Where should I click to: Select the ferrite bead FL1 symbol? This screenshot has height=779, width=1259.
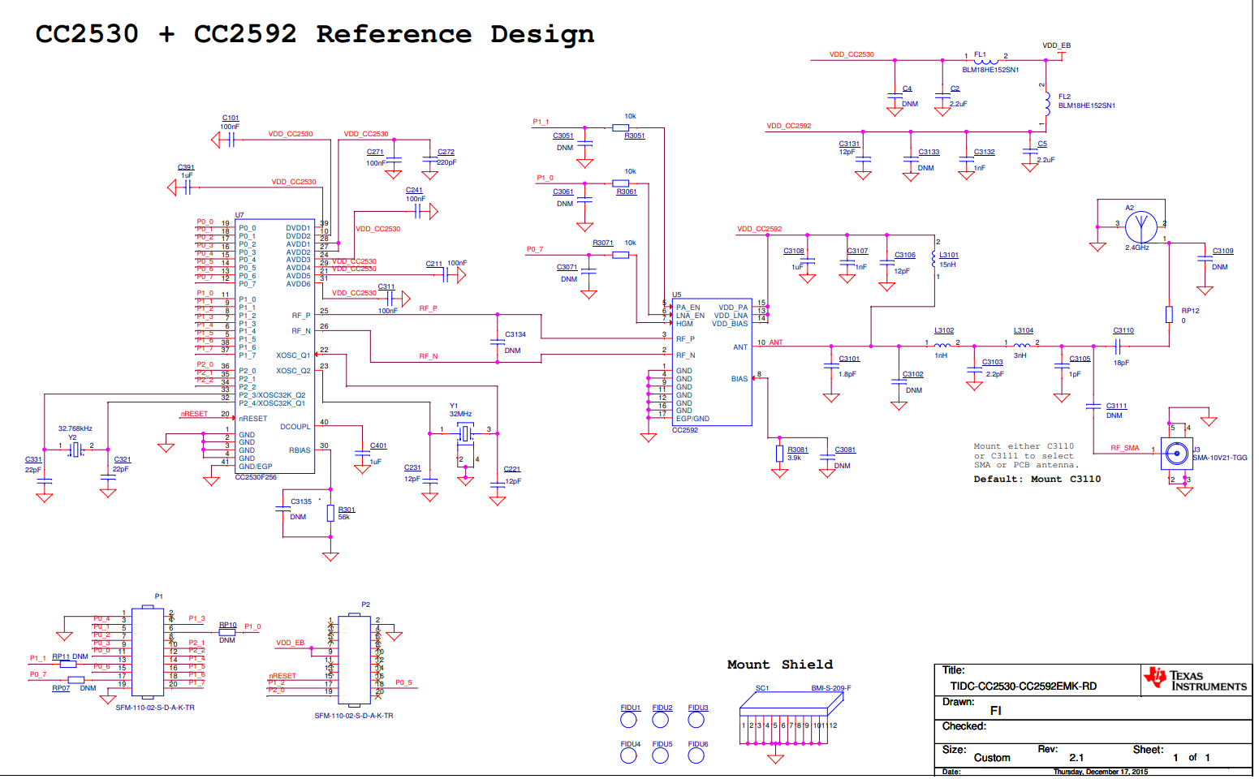point(985,60)
